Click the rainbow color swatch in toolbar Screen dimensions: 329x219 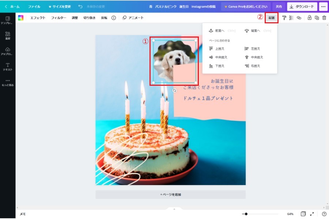(x=21, y=18)
